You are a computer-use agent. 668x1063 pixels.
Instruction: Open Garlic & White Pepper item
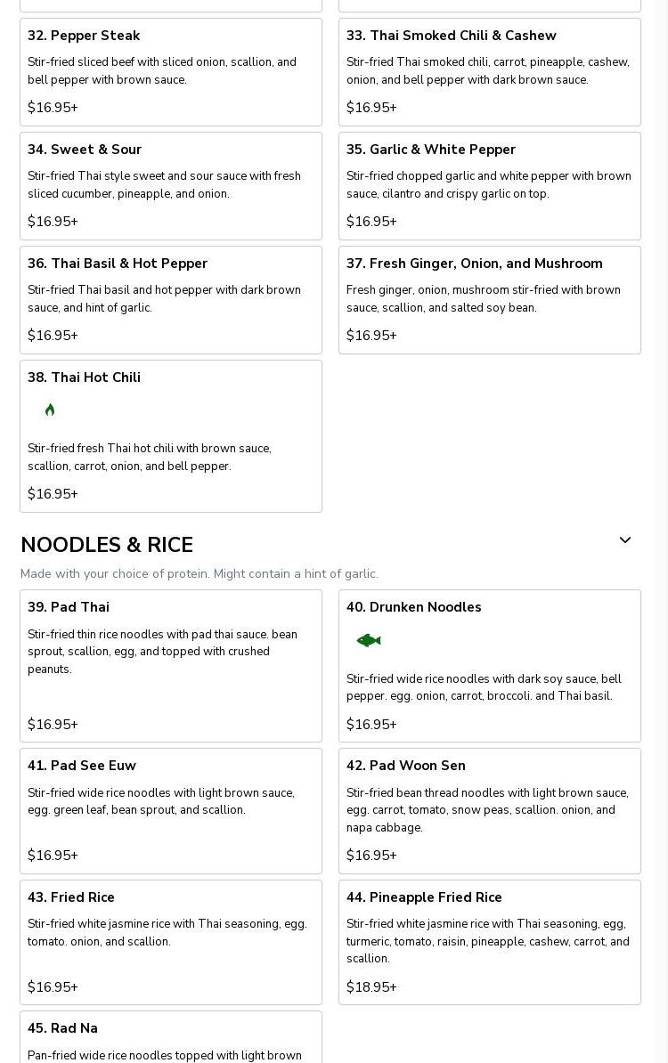click(x=431, y=150)
